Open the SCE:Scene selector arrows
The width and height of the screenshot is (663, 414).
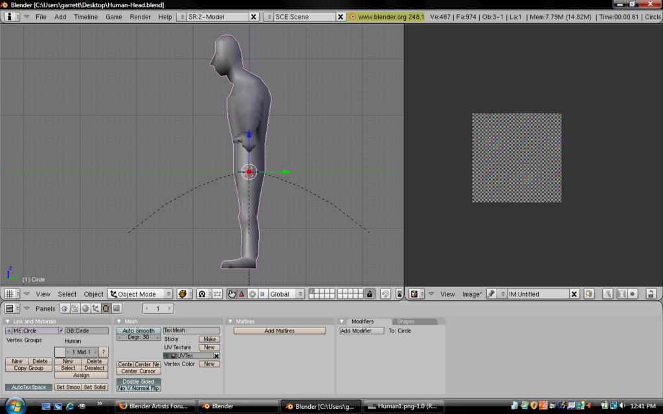tap(269, 17)
